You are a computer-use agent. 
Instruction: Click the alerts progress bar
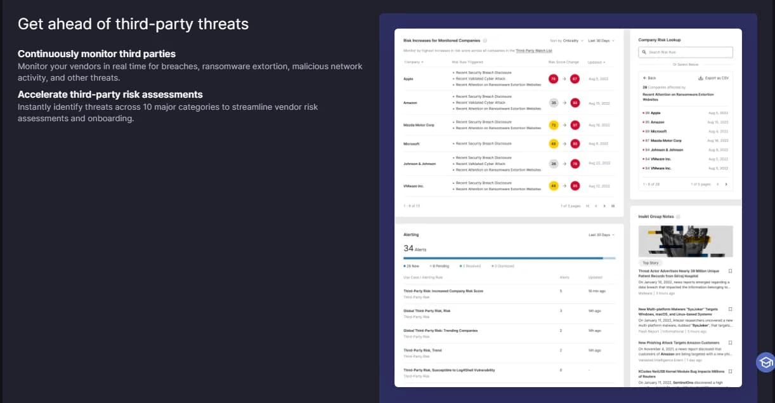[509, 258]
